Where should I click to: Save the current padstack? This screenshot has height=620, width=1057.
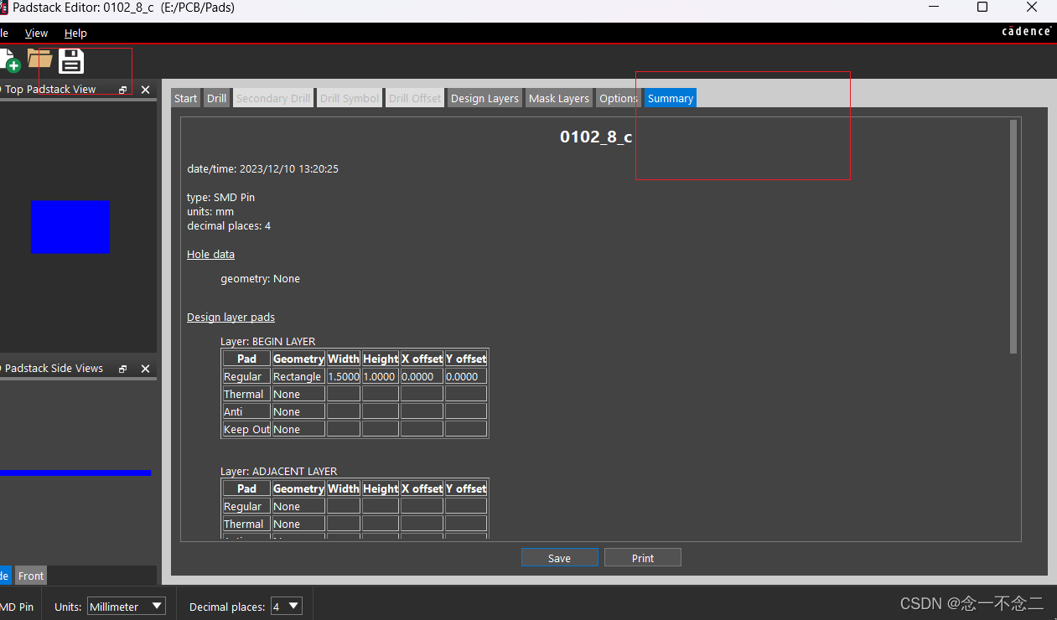[x=71, y=59]
